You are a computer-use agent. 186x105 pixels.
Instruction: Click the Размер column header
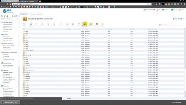[69, 29]
